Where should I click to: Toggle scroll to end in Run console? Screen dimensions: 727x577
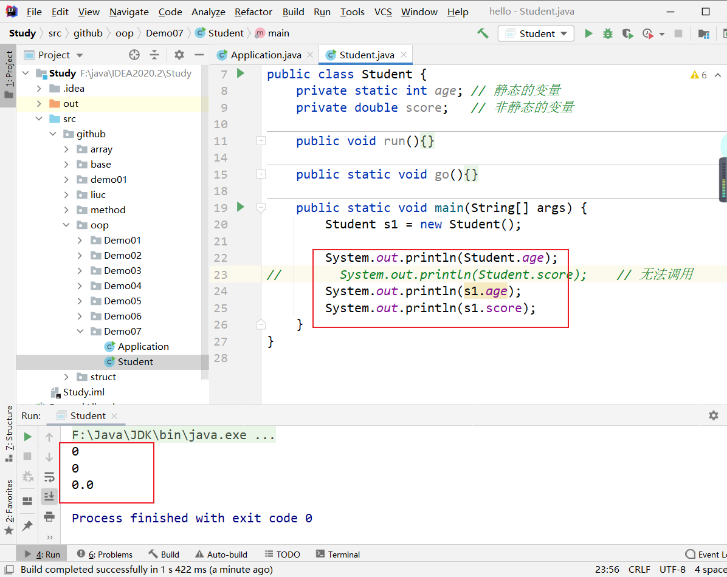pyautogui.click(x=49, y=496)
